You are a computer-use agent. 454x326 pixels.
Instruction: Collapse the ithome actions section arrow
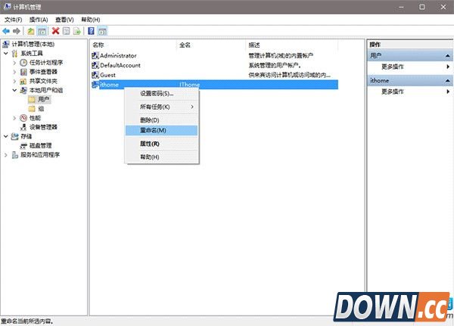[448, 80]
